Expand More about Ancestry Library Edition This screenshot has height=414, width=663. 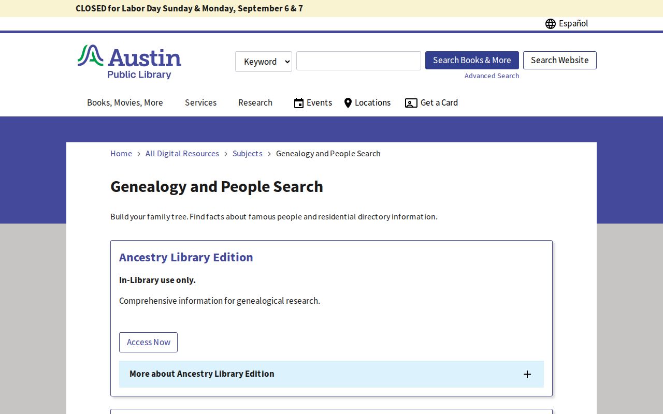click(x=331, y=374)
